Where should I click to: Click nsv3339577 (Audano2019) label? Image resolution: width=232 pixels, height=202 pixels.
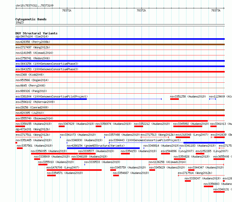tap(96, 151)
